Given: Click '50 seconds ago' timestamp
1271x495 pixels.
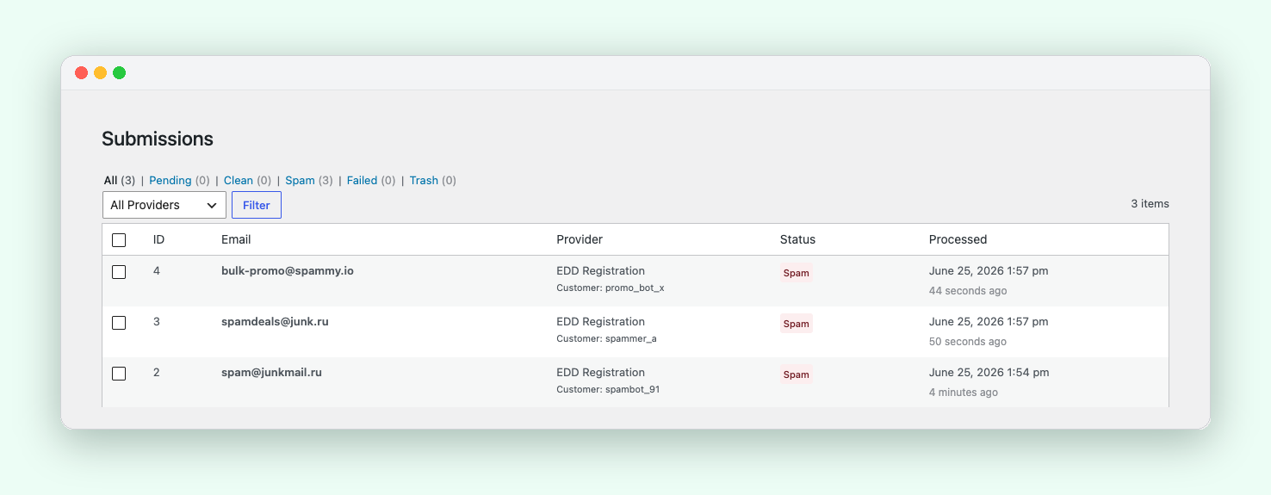Looking at the screenshot, I should (968, 342).
